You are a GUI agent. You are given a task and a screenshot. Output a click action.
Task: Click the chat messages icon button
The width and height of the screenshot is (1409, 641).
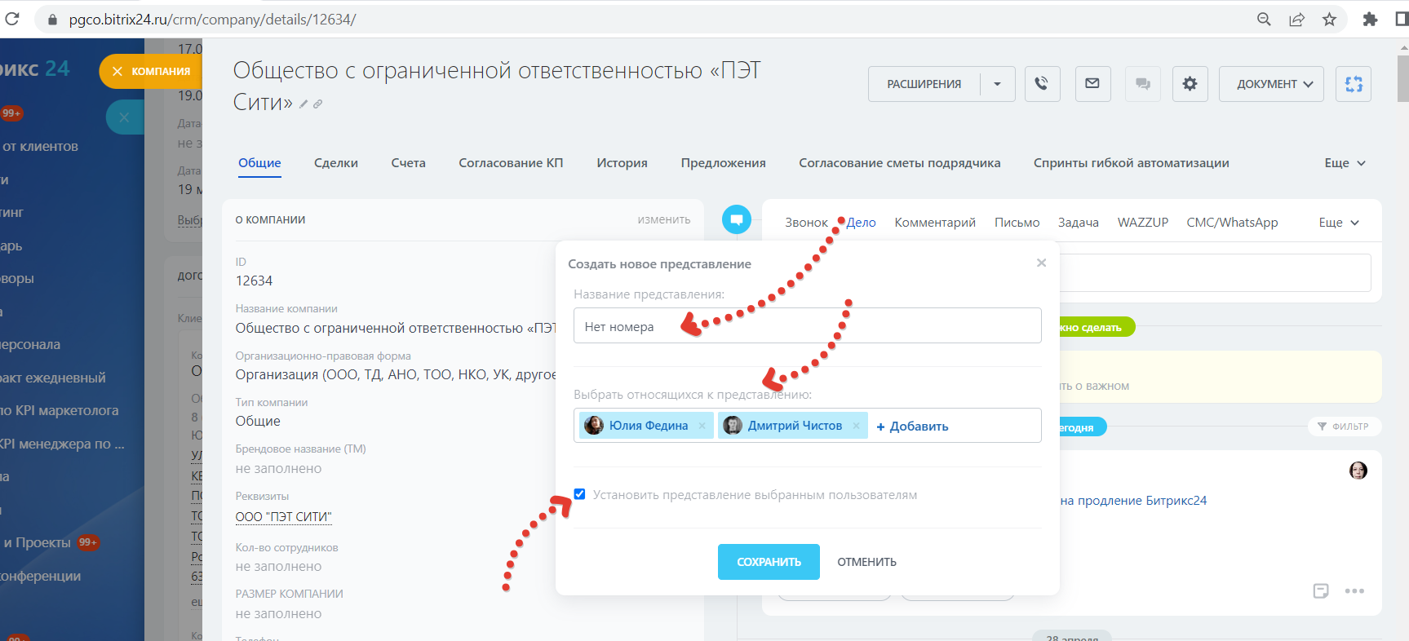click(x=1142, y=83)
